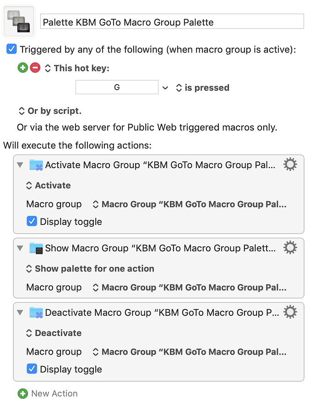Uncheck Display toggle in the Deactivate action

[32, 369]
